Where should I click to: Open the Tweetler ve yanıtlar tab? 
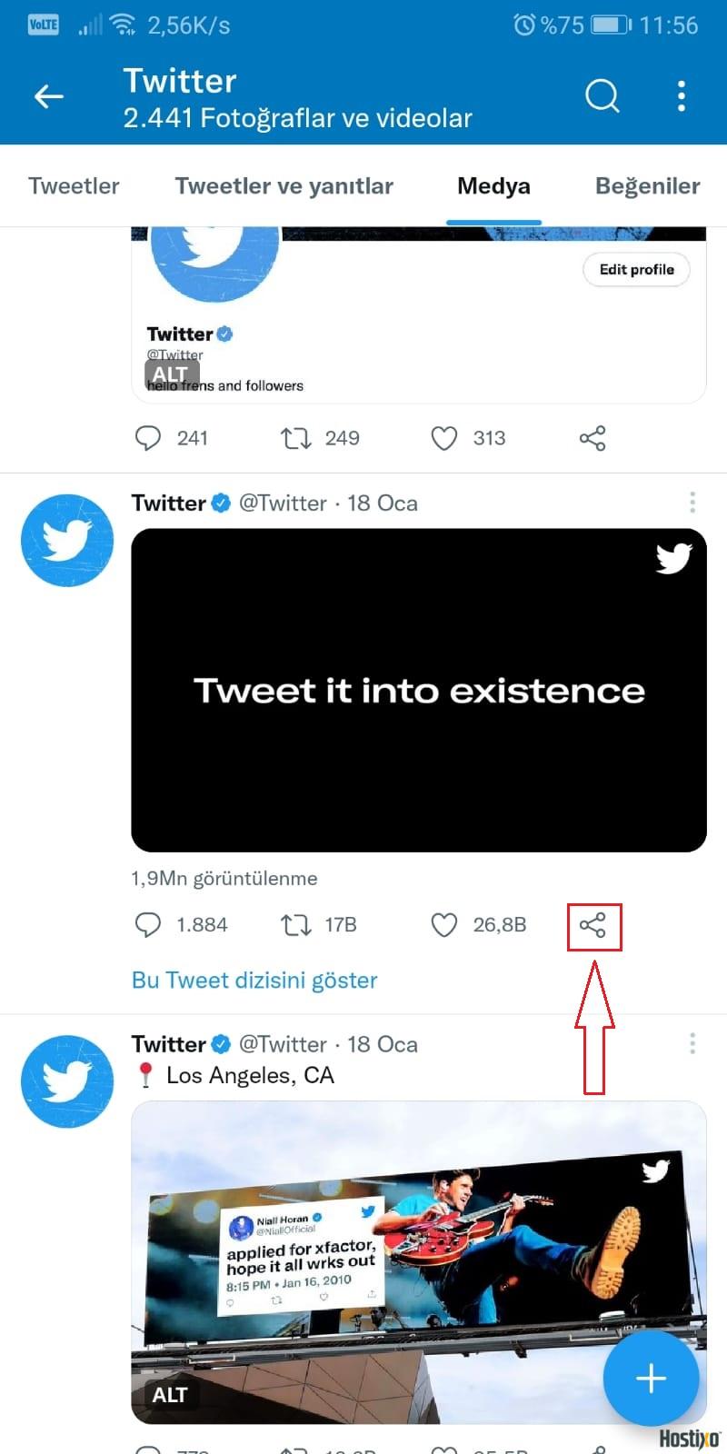coord(284,185)
